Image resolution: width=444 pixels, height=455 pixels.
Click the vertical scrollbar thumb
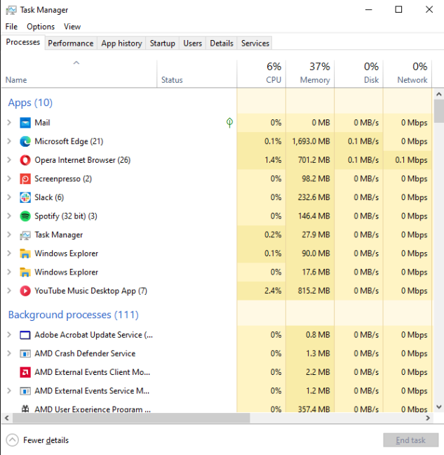tap(439, 111)
